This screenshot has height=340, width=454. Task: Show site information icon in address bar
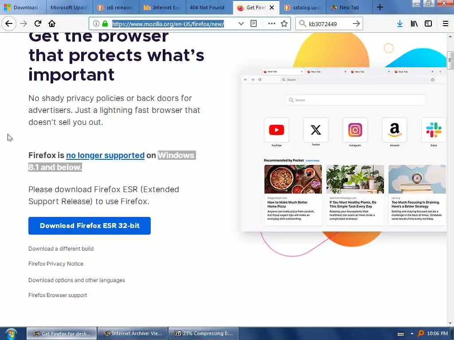click(x=96, y=24)
